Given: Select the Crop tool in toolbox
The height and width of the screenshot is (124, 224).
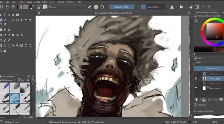Looking at the screenshot, I should [9, 30].
